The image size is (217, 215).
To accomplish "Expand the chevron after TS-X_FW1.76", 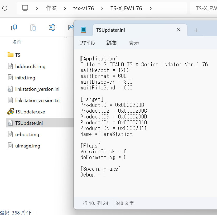I will point(151,8).
